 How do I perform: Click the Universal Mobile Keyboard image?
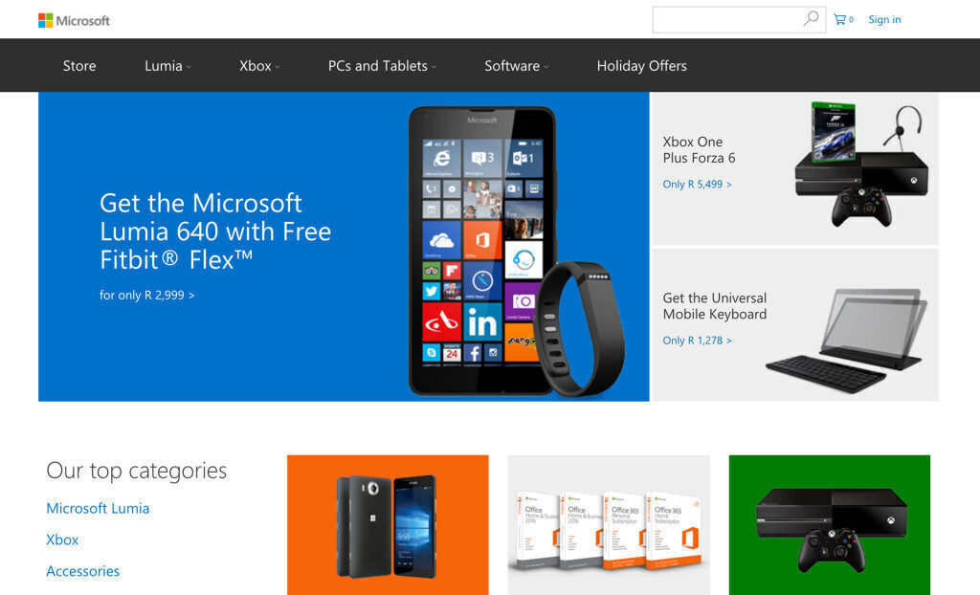pyautogui.click(x=846, y=341)
